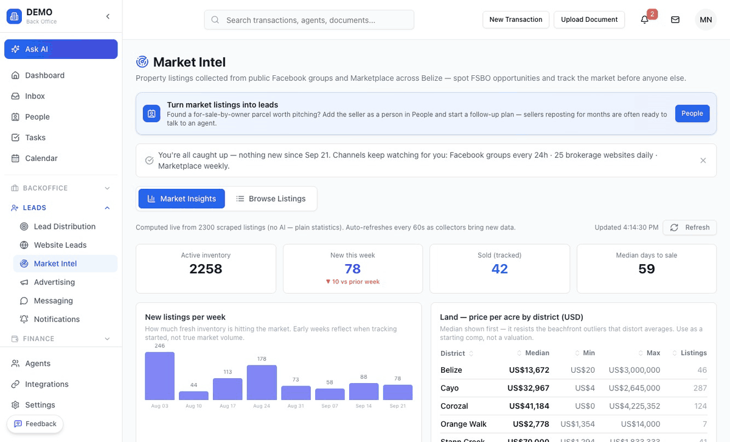
Task: Click the 'Updated 4:14:30 PM' timestamp
Action: point(627,228)
